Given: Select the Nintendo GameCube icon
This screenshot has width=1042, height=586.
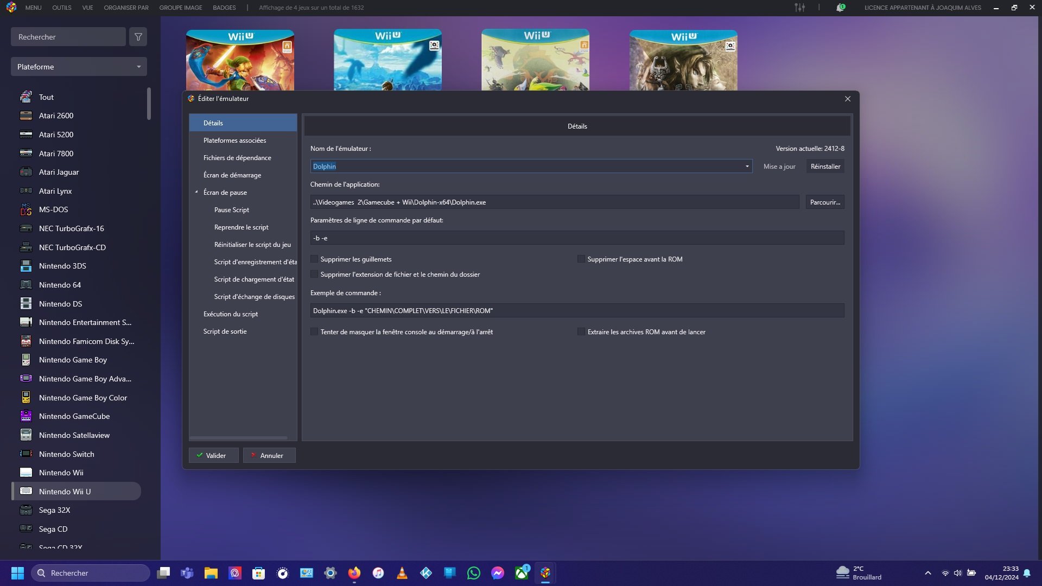Looking at the screenshot, I should click(26, 416).
